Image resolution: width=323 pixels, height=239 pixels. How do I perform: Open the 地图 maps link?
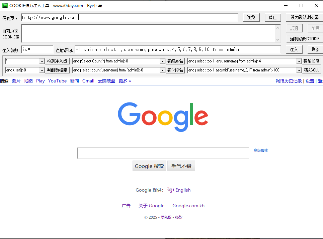coord(28,81)
